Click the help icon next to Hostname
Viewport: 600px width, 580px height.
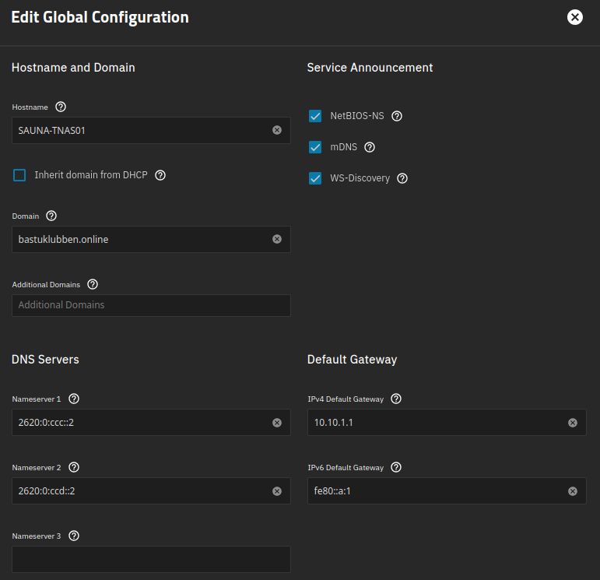click(x=61, y=107)
